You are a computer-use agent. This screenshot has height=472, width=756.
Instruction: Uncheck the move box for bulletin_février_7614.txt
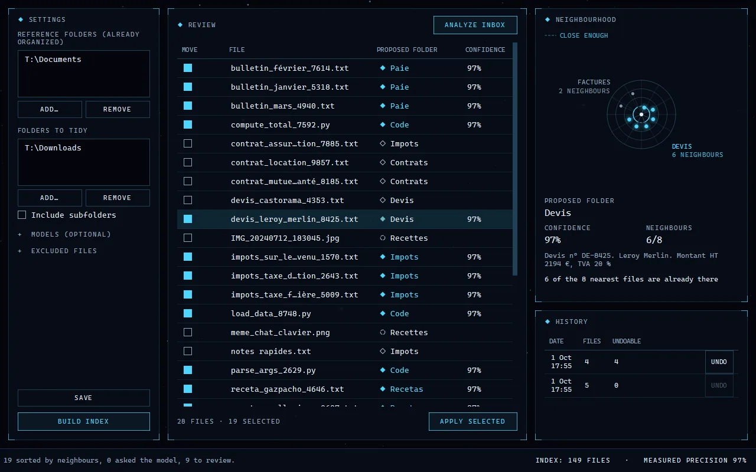tap(188, 68)
